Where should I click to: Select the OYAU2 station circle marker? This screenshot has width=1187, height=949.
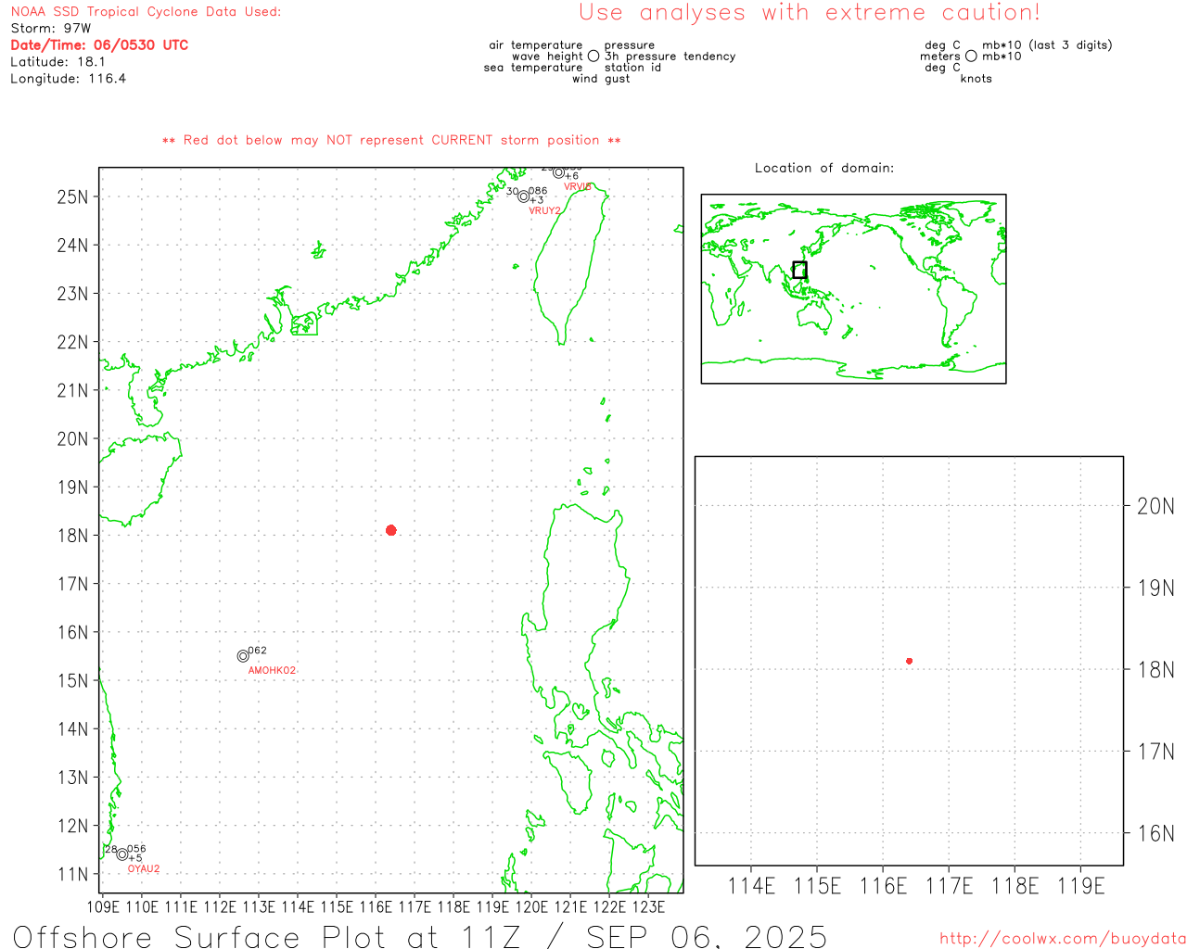(122, 854)
